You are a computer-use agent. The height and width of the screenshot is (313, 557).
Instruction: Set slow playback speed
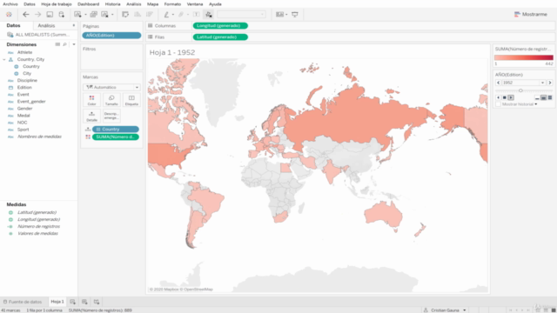[537, 97]
